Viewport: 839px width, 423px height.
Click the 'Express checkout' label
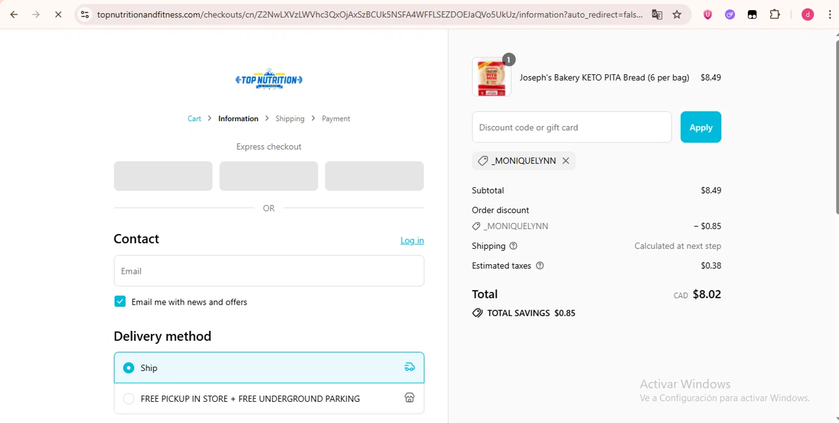pyautogui.click(x=269, y=146)
